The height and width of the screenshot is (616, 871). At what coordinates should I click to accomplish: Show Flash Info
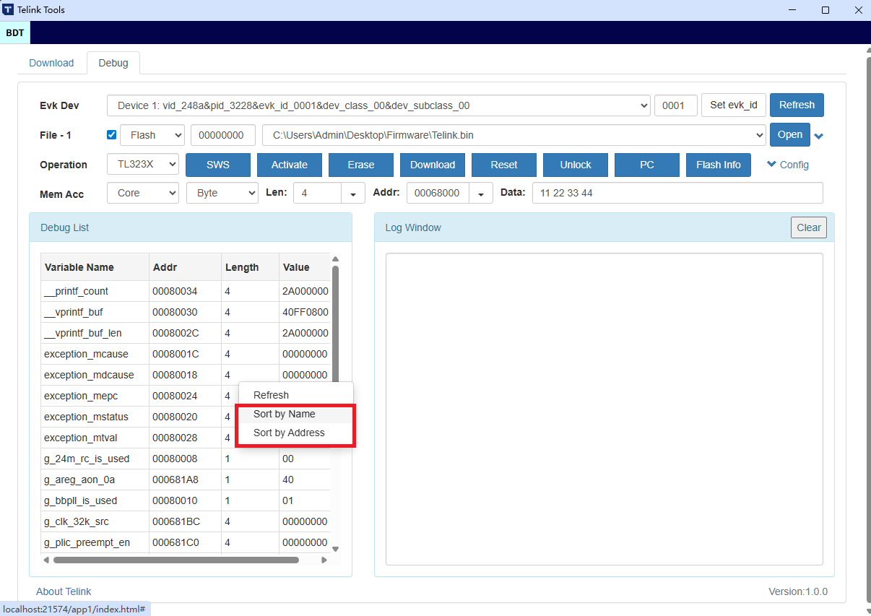718,165
